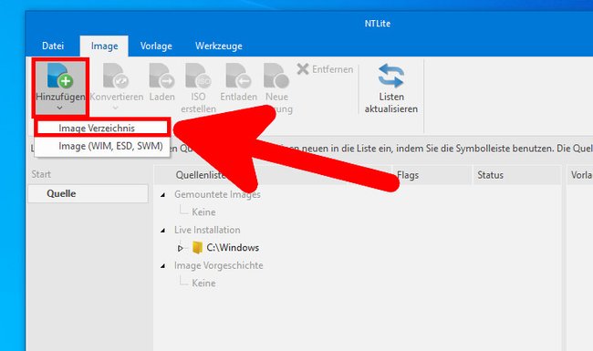Collapse the Image Vorgeschichte group
593x351 pixels.
click(163, 266)
